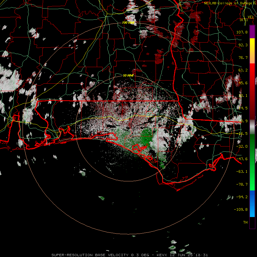Click the gray near-zero segment of color bar
Screen dimensions: 257x257
point(252,127)
